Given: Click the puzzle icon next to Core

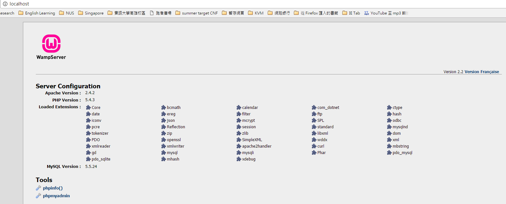Looking at the screenshot, I should click(x=88, y=108).
